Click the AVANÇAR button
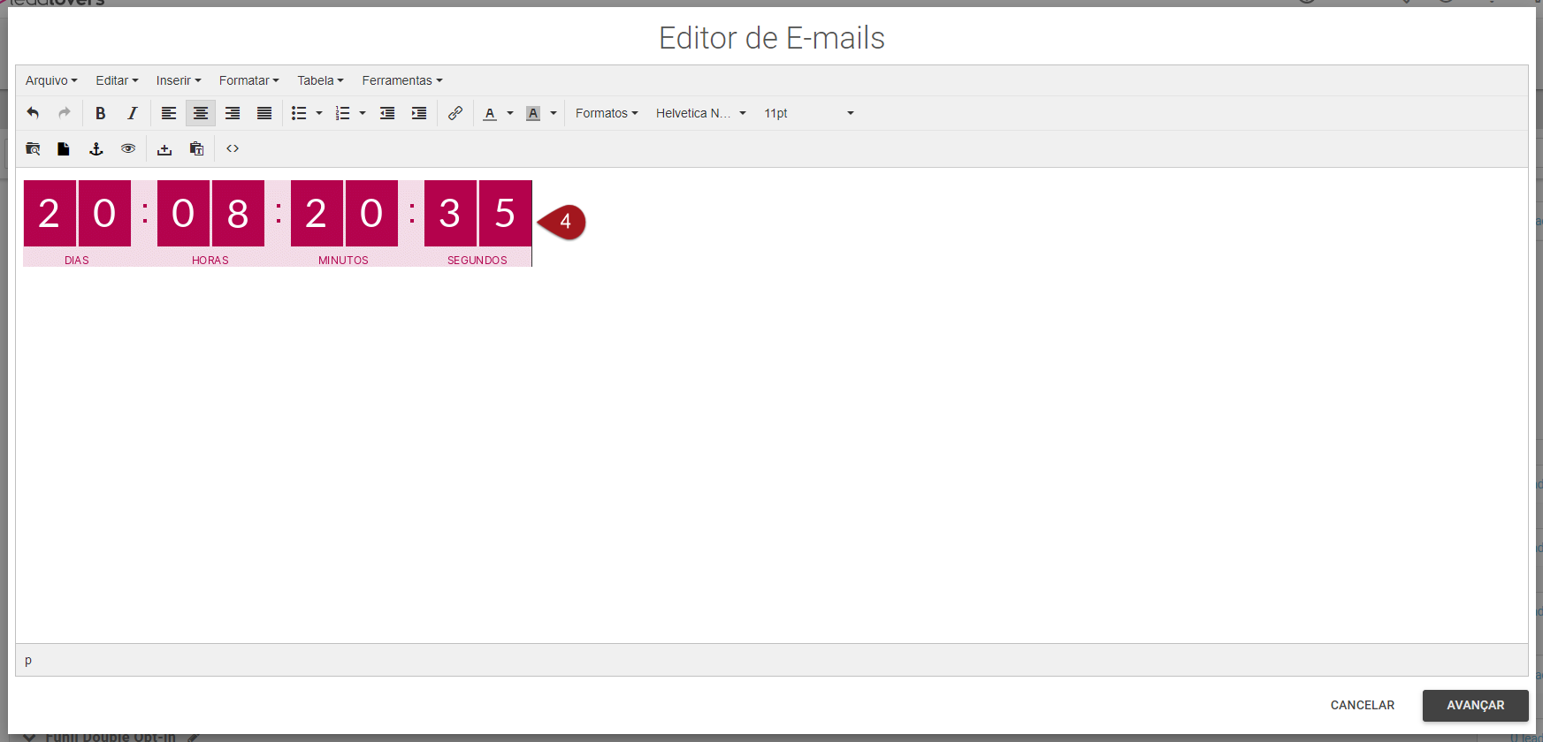This screenshot has height=742, width=1543. [1475, 705]
